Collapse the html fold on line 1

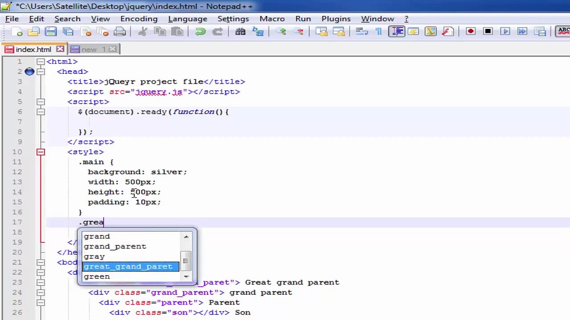click(x=41, y=62)
